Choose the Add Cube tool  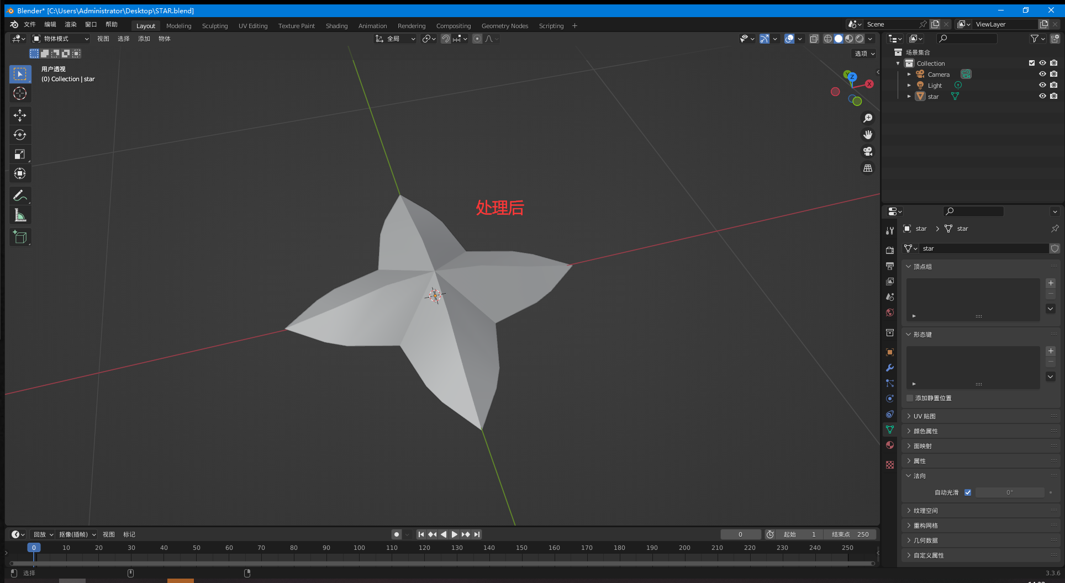click(20, 237)
